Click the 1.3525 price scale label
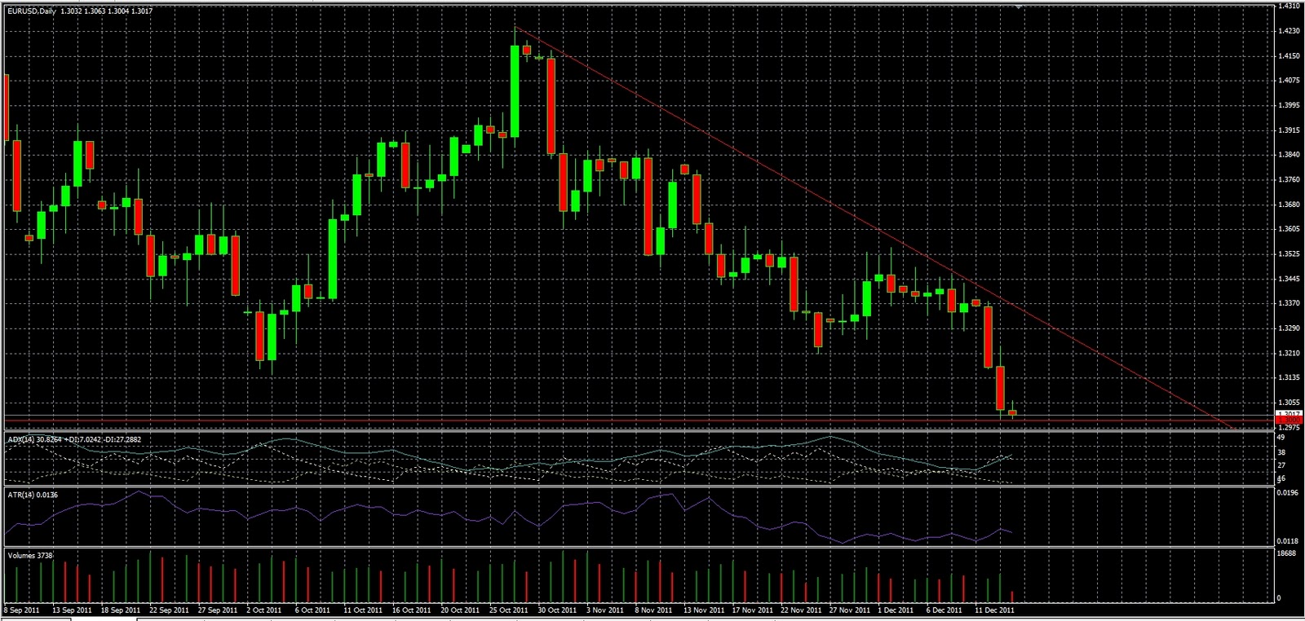Viewport: 1305px width, 621px height. (1290, 253)
